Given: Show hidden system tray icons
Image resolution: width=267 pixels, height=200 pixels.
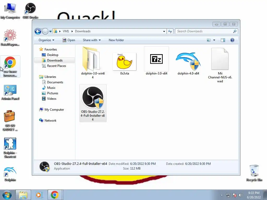Looking at the screenshot, I should pos(222,195).
